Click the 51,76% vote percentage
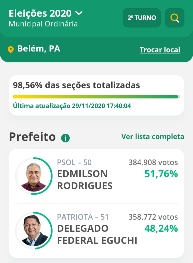This screenshot has height=263, width=193. [161, 174]
